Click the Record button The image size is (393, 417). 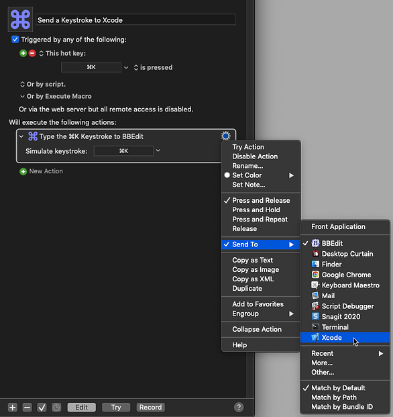(151, 407)
